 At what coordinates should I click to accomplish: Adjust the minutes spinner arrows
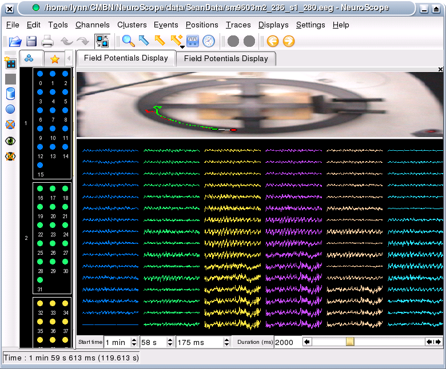[x=134, y=342]
